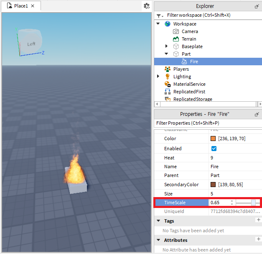The height and width of the screenshot is (254, 262).
Task: Select Players in the Explorer tree
Action: pyautogui.click(x=181, y=69)
